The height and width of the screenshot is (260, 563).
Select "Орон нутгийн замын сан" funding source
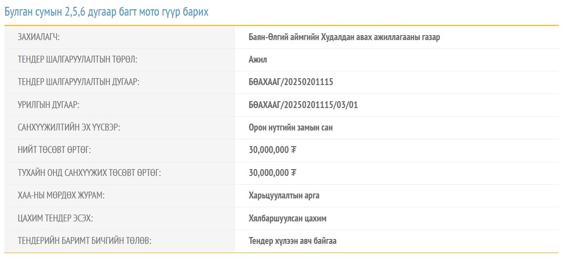point(291,128)
